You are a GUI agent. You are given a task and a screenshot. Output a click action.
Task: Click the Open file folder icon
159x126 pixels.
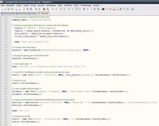click(6, 9)
